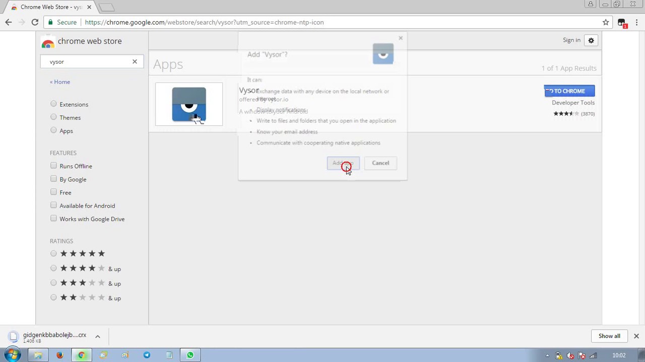Select the Extensions radio button
Viewport: 645px width, 362px height.
(53, 104)
